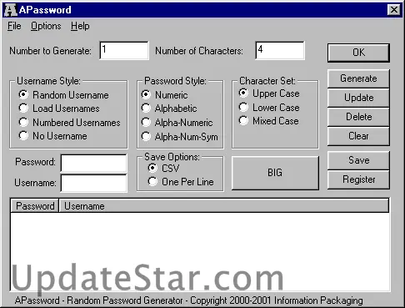Click the Number to Generate field
This screenshot has height=308, width=405.
(x=124, y=50)
